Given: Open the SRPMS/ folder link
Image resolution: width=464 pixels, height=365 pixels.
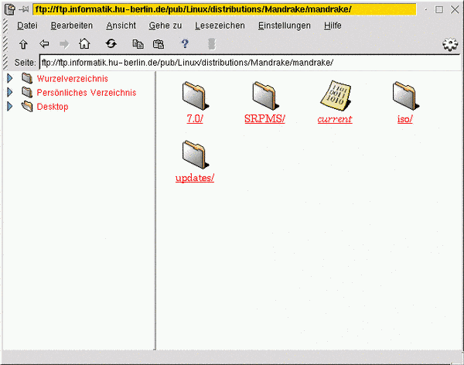Looking at the screenshot, I should pyautogui.click(x=264, y=119).
